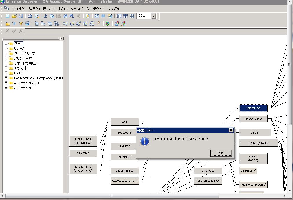Click the Detect Contexts icon
This screenshot has width=293, height=200.
tap(92, 24)
